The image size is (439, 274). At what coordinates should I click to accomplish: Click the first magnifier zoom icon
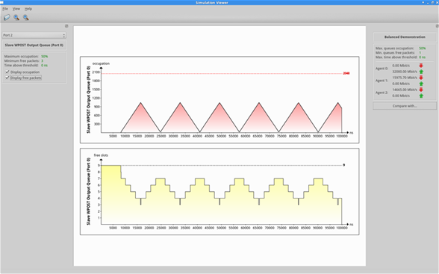pos(16,18)
